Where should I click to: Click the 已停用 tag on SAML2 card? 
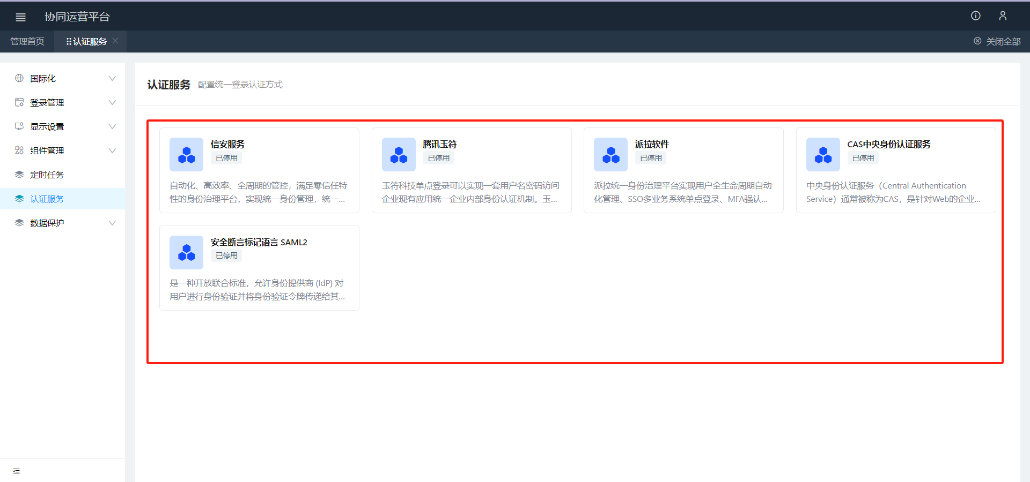pyautogui.click(x=226, y=255)
